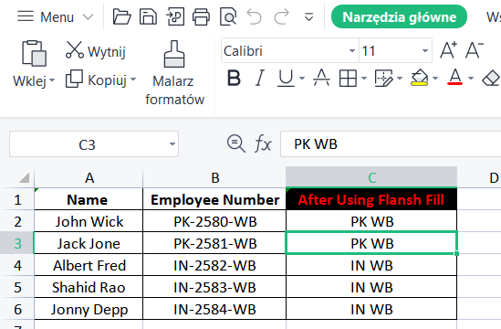Expand quick access toolbar customize arrow
Viewport: 501px width, 329px height.
click(308, 16)
